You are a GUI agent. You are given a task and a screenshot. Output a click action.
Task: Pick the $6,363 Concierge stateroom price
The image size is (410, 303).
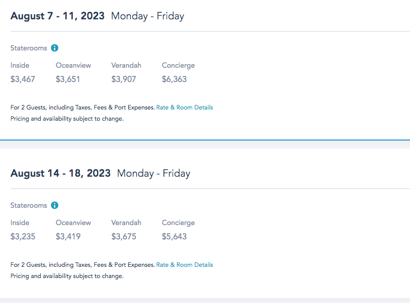174,79
